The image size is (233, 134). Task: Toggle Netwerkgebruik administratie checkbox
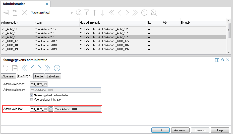point(32,95)
